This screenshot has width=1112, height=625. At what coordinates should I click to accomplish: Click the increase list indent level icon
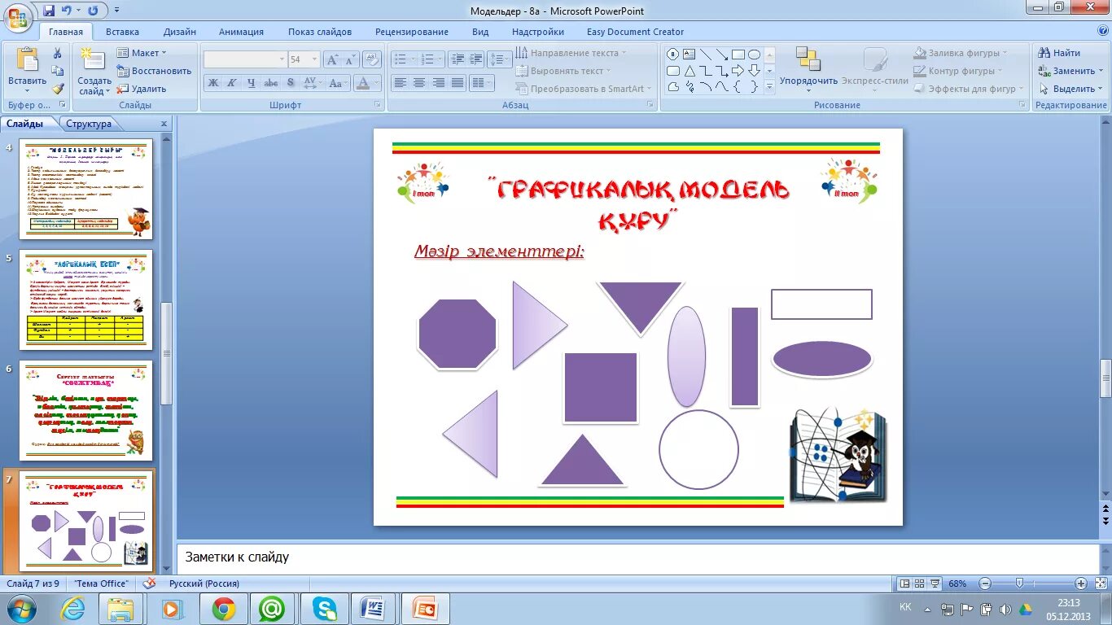click(x=475, y=59)
